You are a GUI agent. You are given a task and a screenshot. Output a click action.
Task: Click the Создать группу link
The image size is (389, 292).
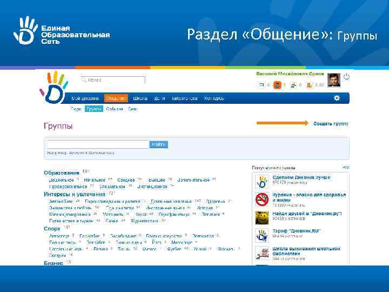point(331,124)
